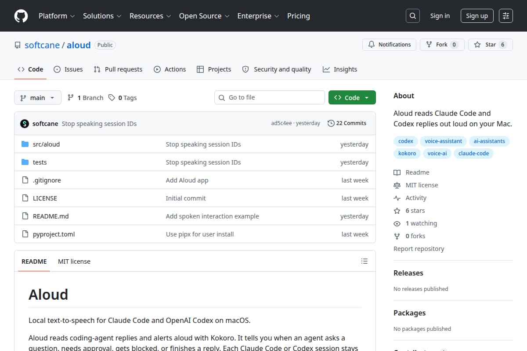This screenshot has width=527, height=351.
Task: Click the README outline list icon
Action: pos(364,261)
